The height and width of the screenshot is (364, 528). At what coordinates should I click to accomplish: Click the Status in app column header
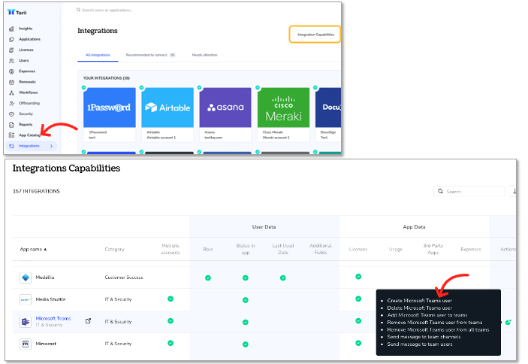pyautogui.click(x=246, y=249)
